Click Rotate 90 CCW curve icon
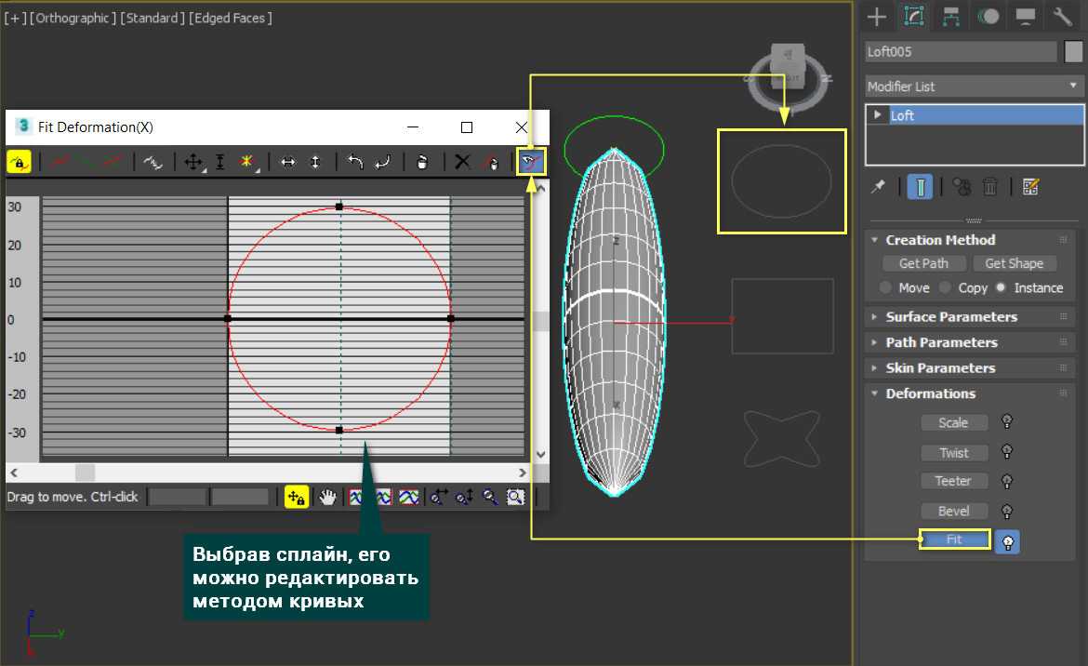This screenshot has height=666, width=1088. [x=355, y=162]
